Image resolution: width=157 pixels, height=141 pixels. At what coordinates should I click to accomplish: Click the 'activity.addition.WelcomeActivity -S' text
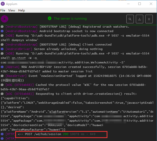pyautogui.click(x=91, y=62)
